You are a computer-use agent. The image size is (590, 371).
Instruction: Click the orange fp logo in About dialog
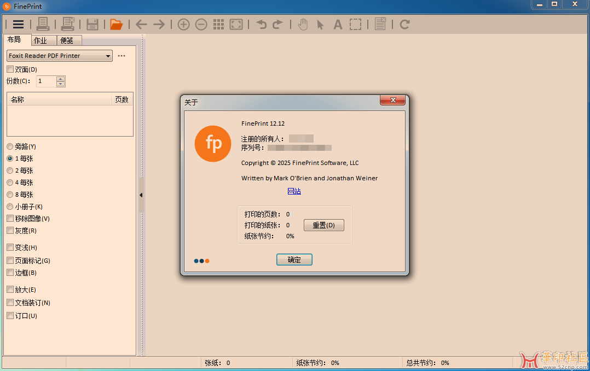(x=213, y=144)
